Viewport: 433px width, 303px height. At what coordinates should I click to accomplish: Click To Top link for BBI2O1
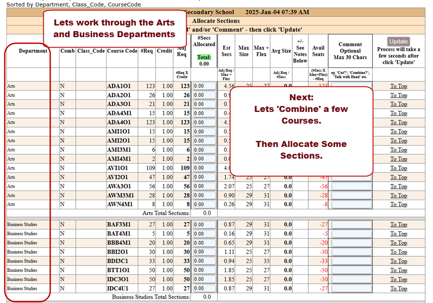[x=398, y=252]
